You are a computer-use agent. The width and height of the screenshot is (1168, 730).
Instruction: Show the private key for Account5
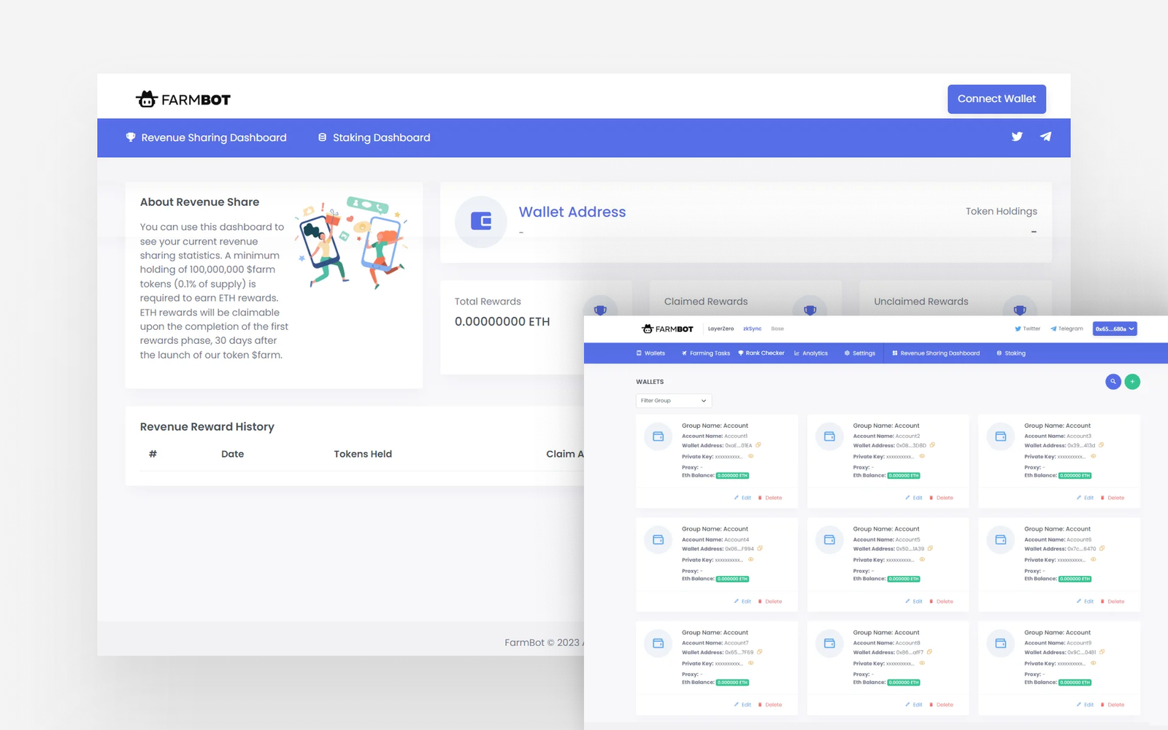pyautogui.click(x=922, y=560)
